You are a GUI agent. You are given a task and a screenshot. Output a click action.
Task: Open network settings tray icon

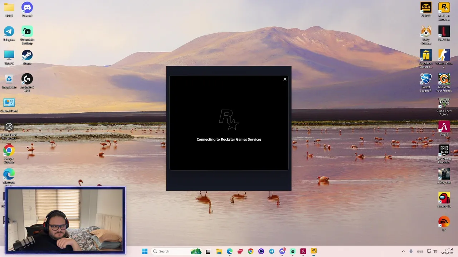click(429, 251)
